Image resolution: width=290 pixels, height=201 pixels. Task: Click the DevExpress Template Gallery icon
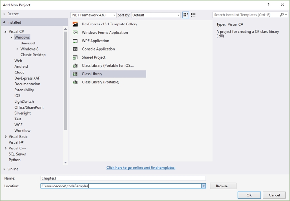75,24
